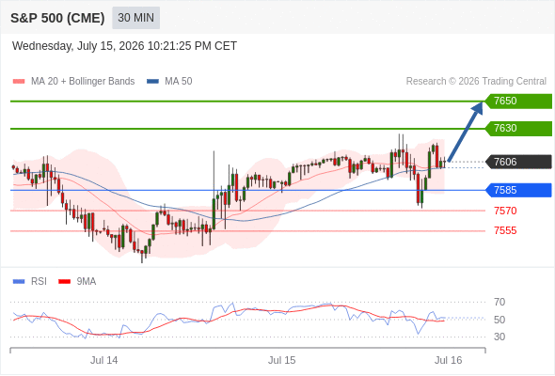Click the black 7606 current price tag
The image size is (555, 376).
518,162
